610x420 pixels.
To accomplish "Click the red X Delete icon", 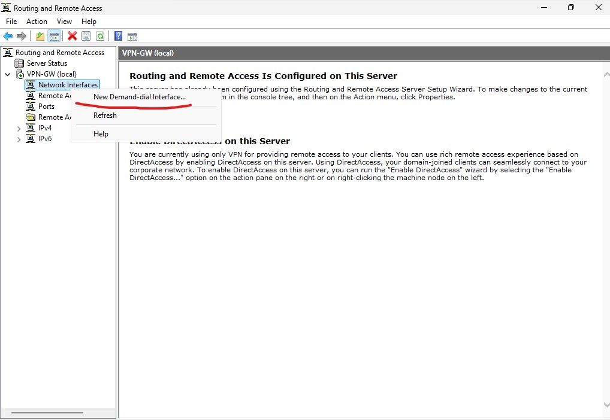I will click(73, 36).
